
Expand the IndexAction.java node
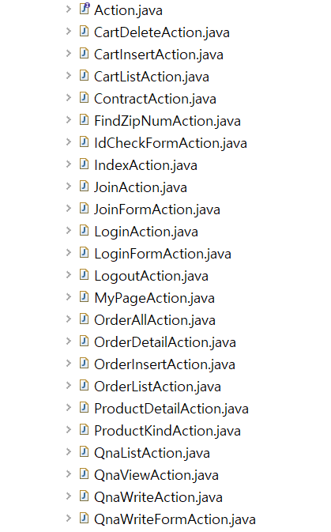tap(69, 164)
